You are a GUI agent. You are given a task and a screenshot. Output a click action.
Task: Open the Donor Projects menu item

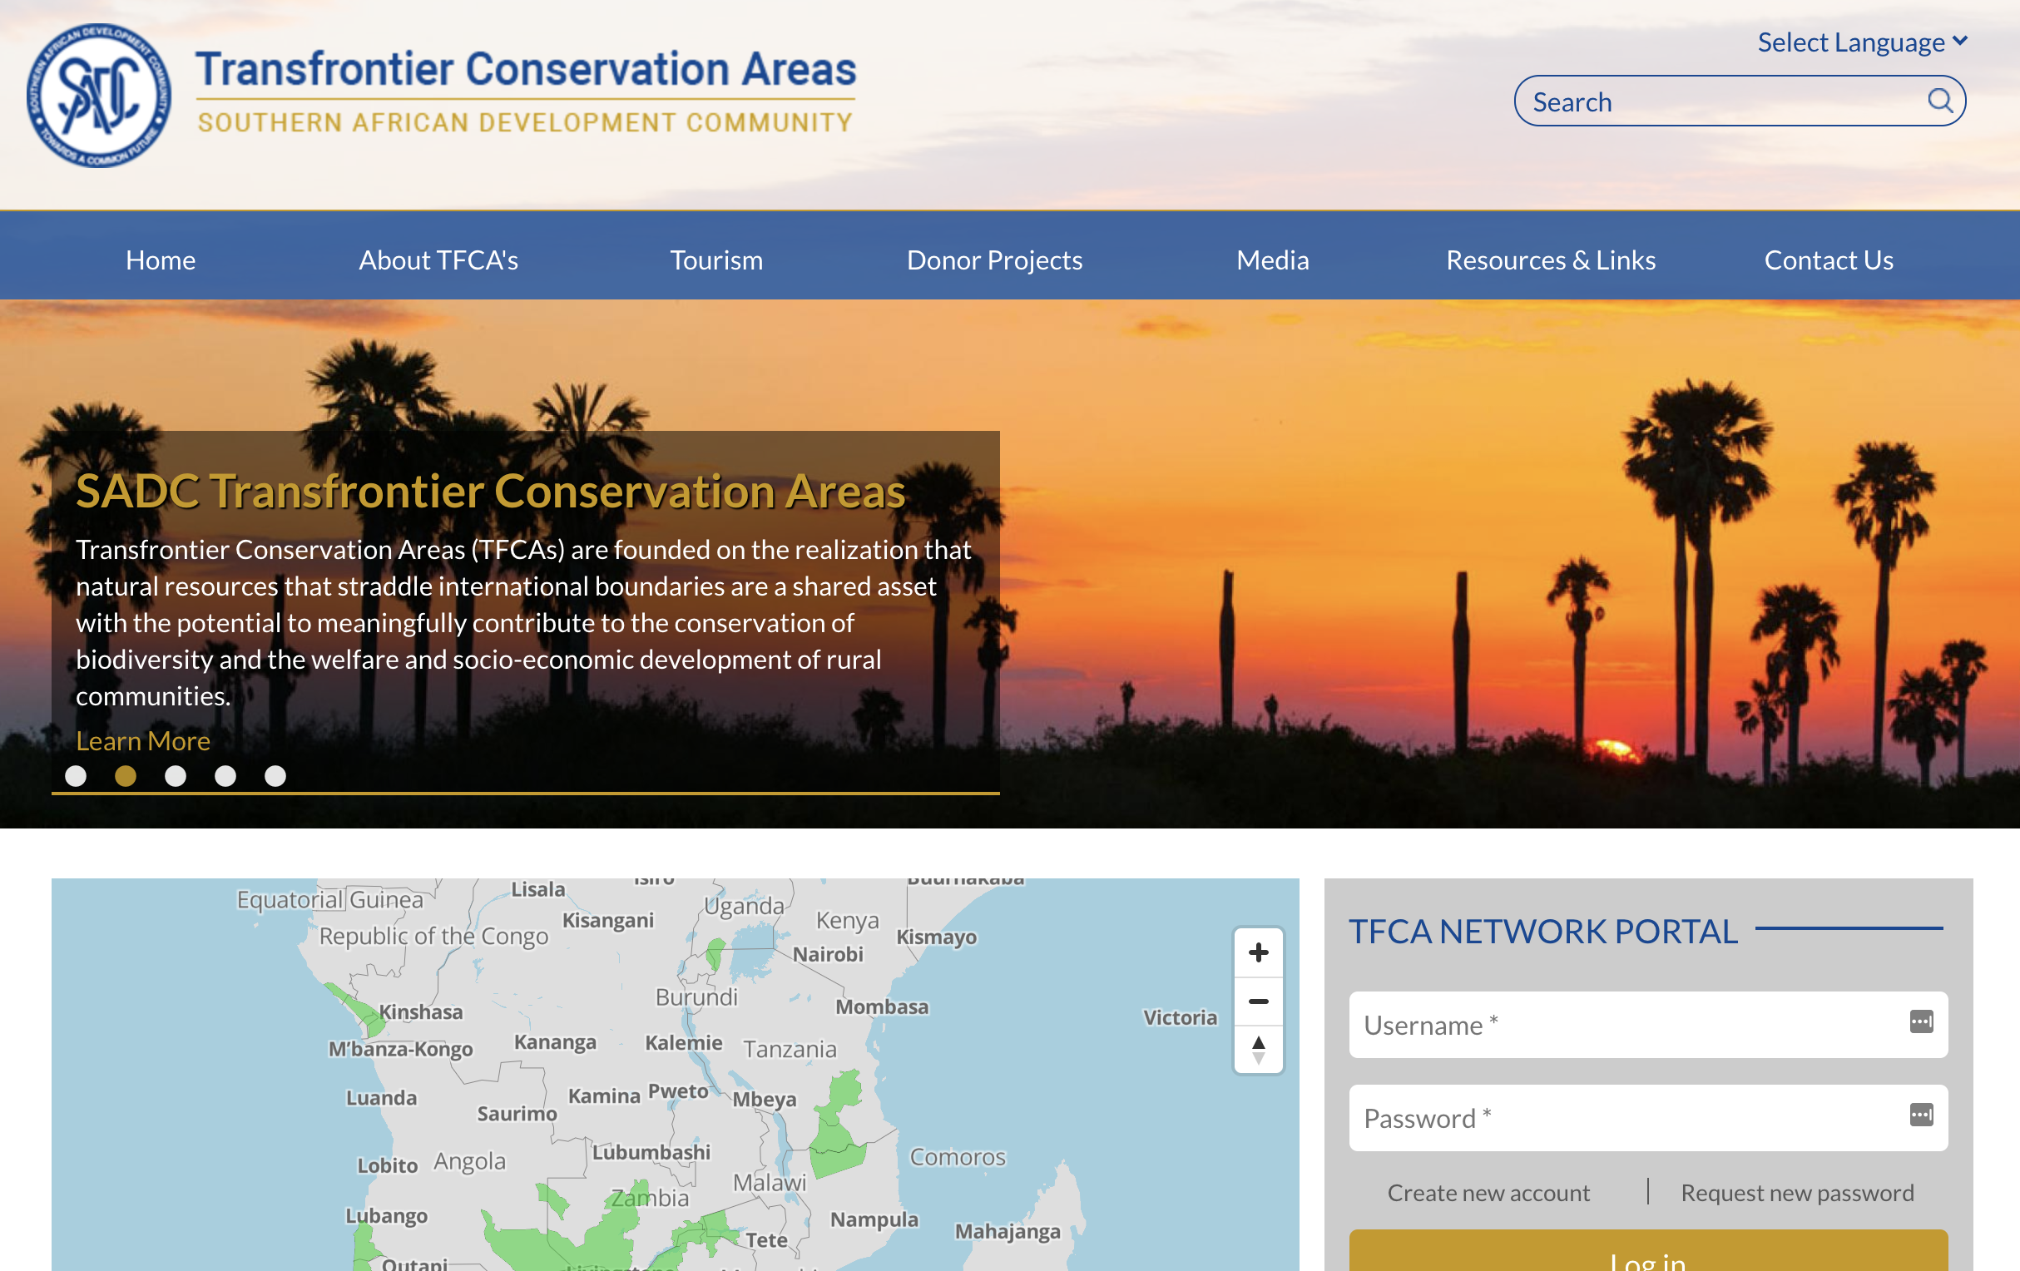pyautogui.click(x=994, y=260)
